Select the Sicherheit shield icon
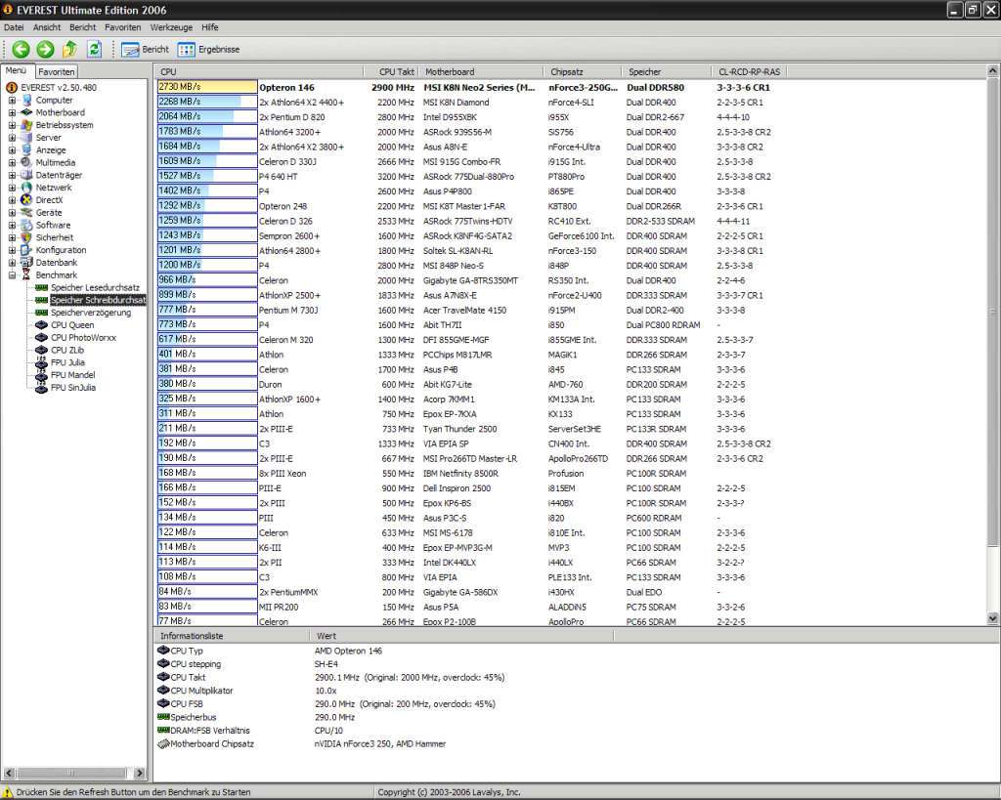The width and height of the screenshot is (1001, 800). point(26,237)
